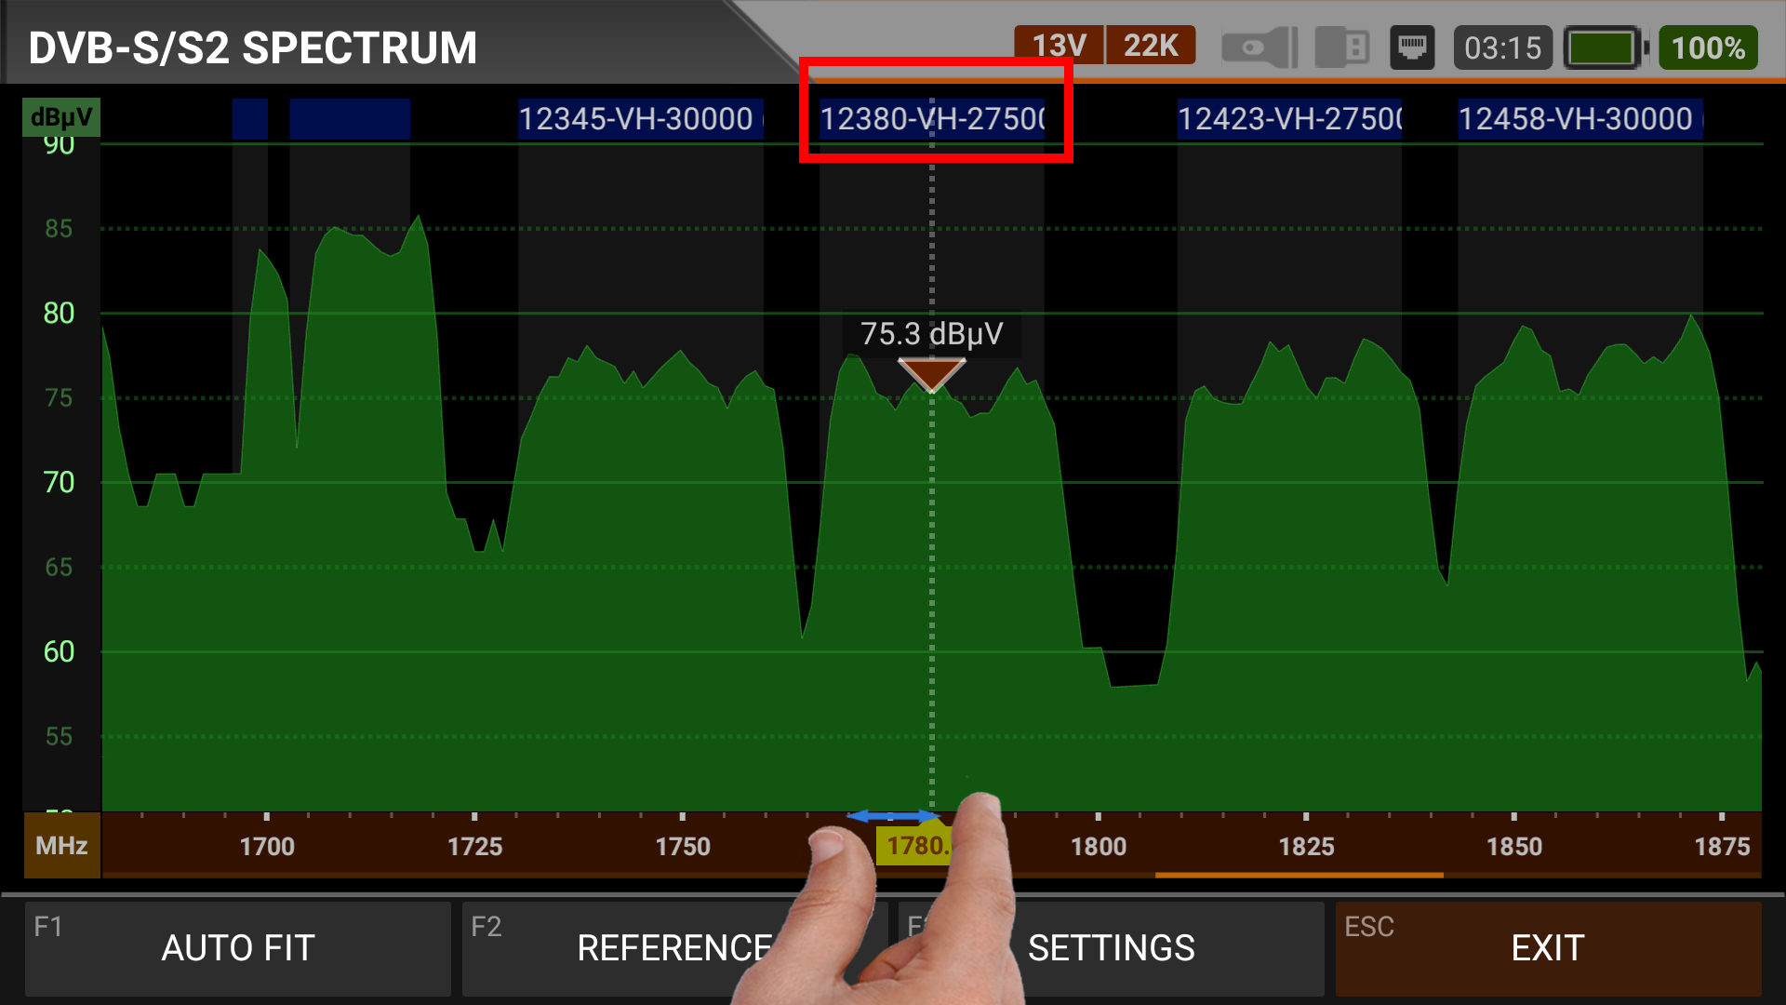Click the 75.3 dBµV level readout
The image size is (1786, 1005).
pos(931,334)
